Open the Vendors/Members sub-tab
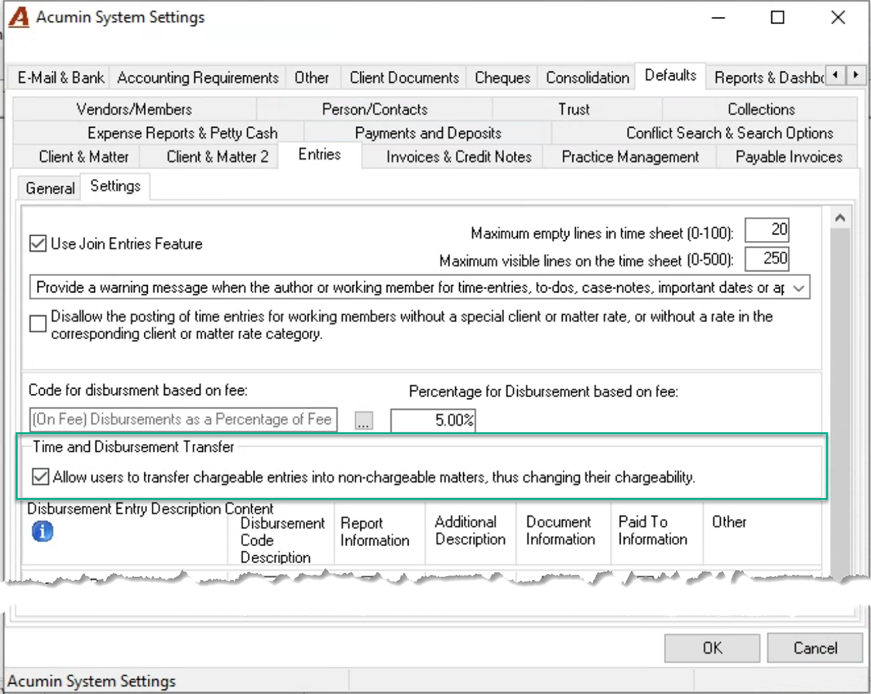 [135, 109]
